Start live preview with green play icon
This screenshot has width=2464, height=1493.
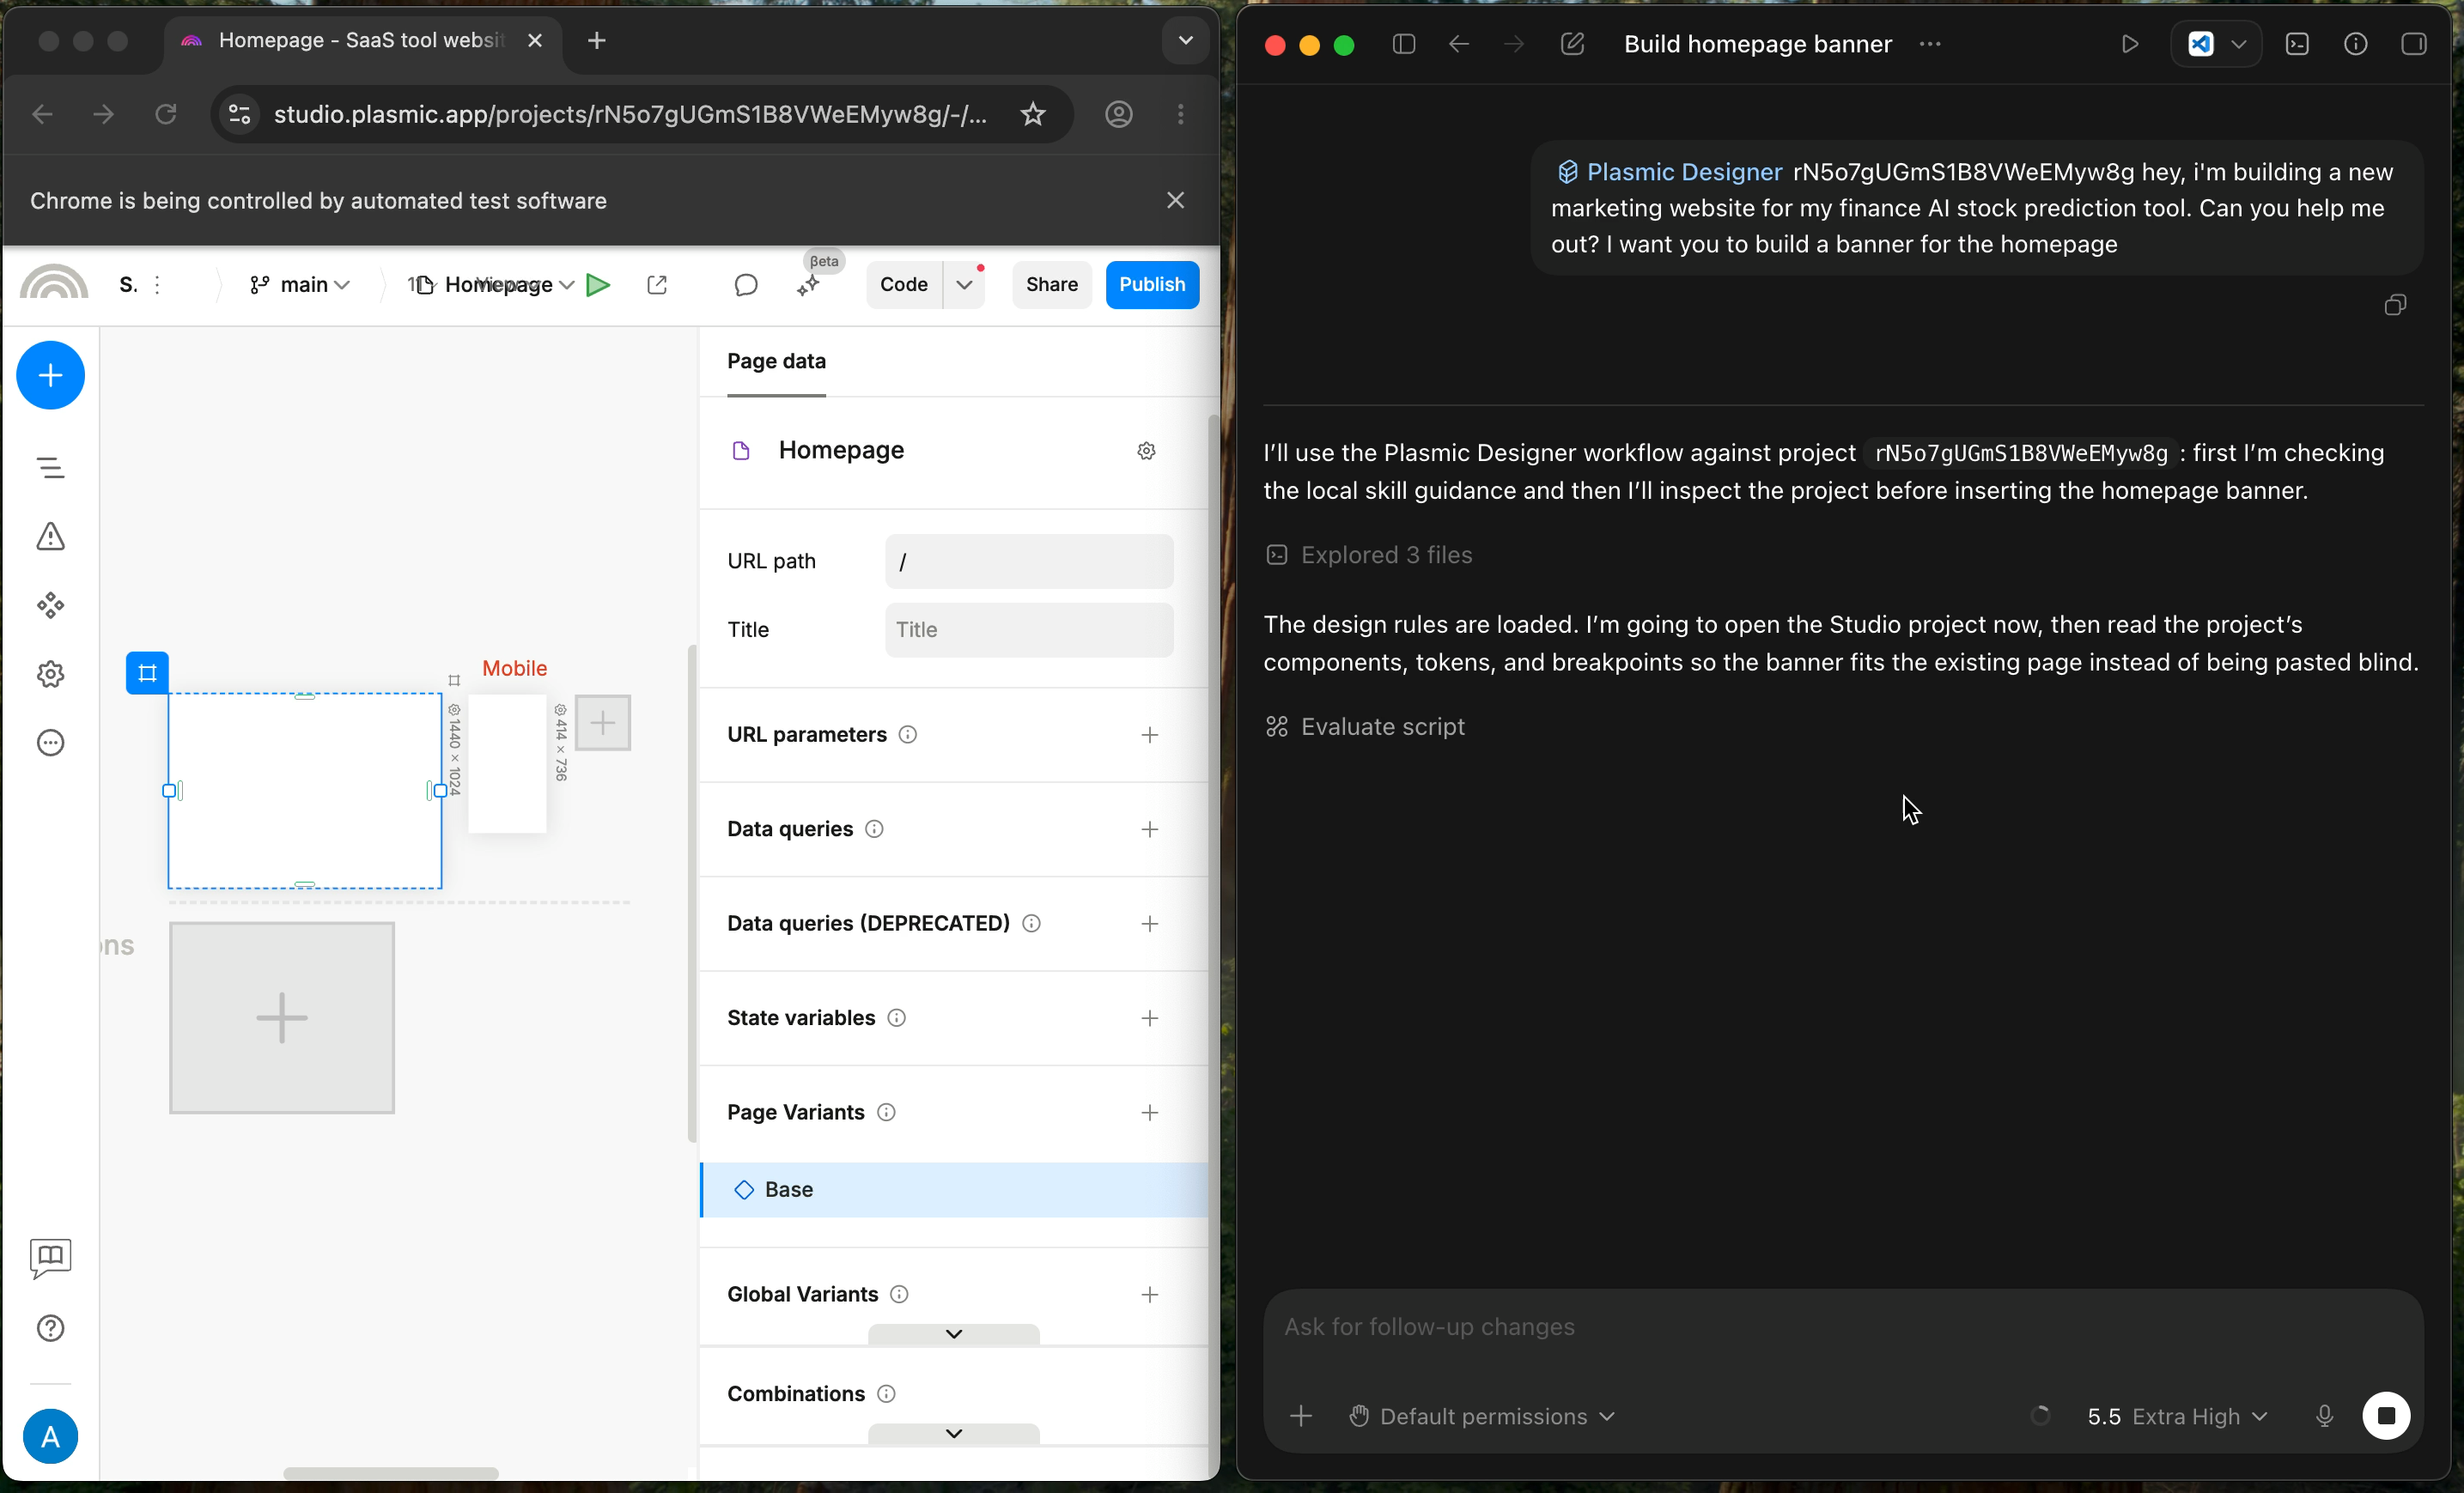tap(598, 285)
